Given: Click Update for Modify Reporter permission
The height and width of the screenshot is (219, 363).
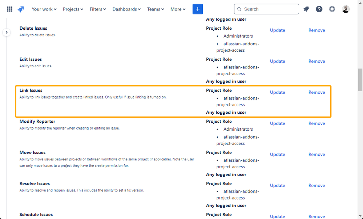Looking at the screenshot, I should tap(277, 123).
